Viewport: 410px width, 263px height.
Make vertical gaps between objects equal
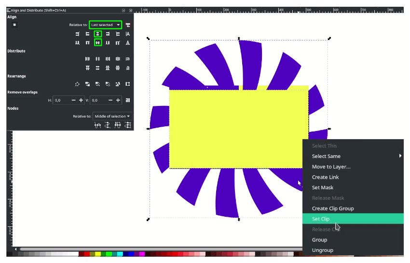(x=118, y=68)
